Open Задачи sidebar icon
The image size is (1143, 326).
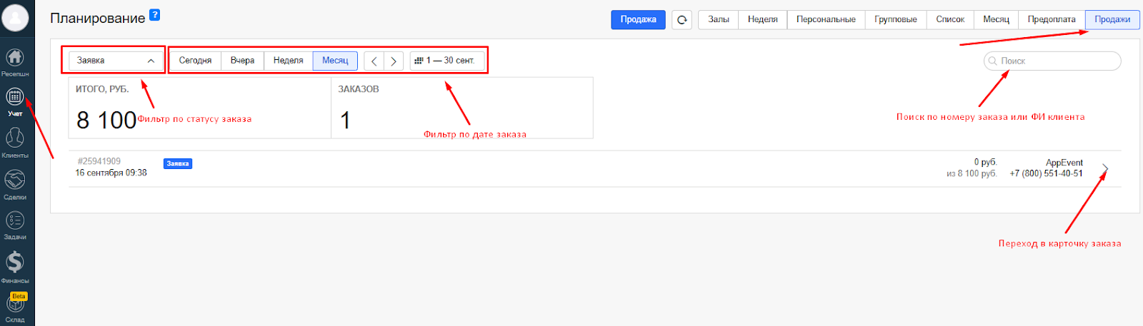[15, 221]
